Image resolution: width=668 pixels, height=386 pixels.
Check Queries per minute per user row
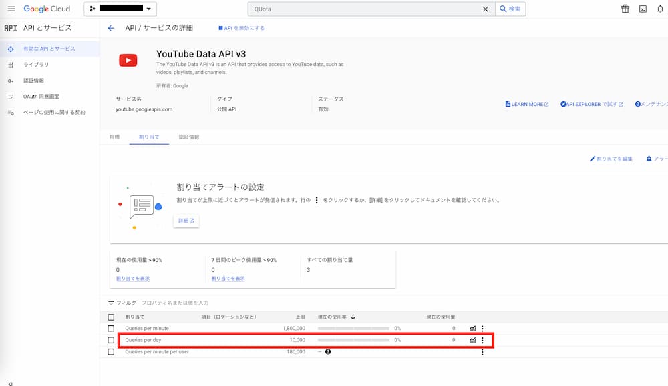pyautogui.click(x=111, y=352)
